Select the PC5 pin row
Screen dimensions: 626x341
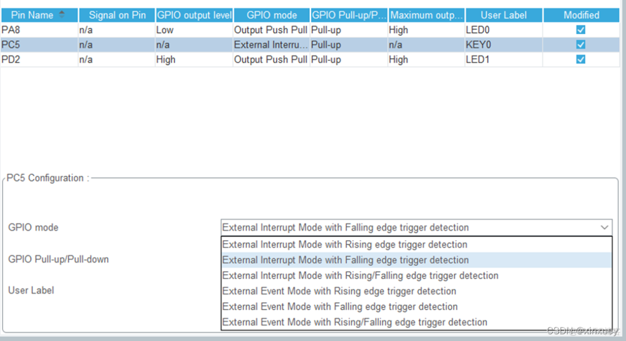tap(310, 45)
